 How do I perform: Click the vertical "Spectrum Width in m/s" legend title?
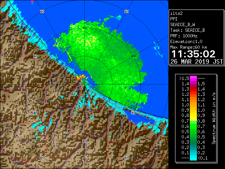coord(214,118)
